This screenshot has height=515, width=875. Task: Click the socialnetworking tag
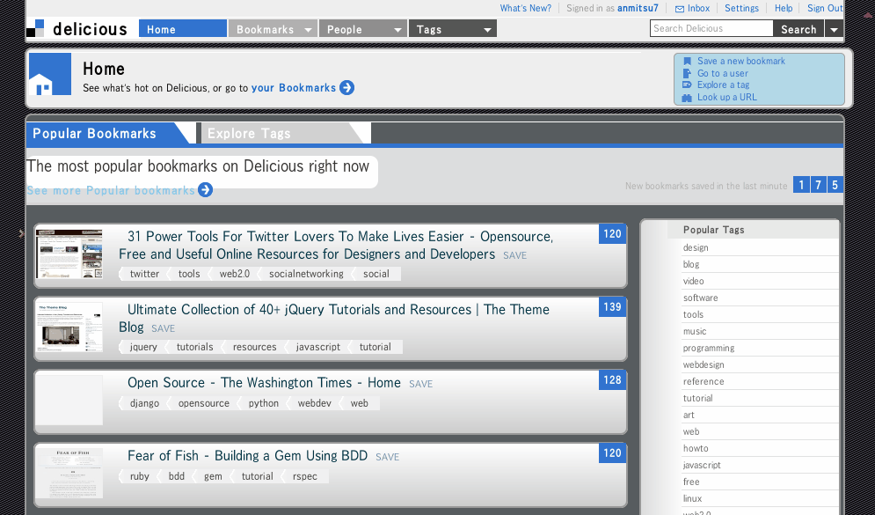(x=306, y=274)
